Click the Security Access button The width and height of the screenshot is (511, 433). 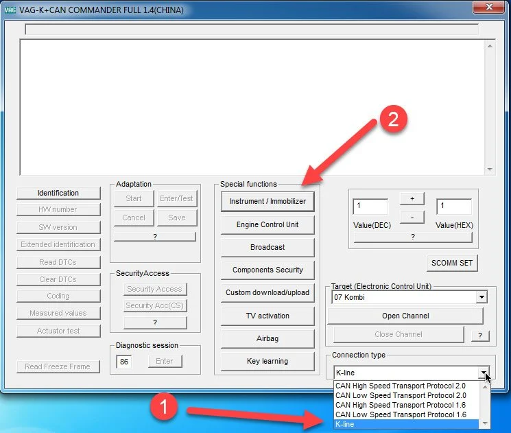[155, 289]
